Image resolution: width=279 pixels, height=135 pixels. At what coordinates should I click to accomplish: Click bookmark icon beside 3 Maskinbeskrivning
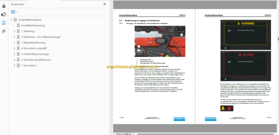[18, 43]
